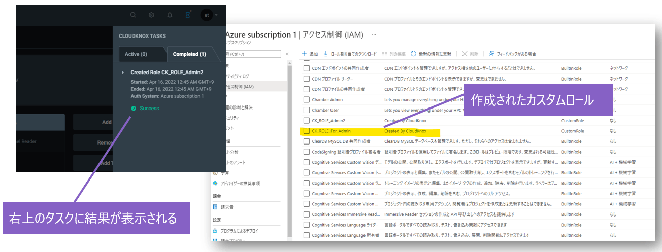662x252 pixels.
Task: Click the プログラムによるデプロイ sidebar icon
Action: [215, 231]
